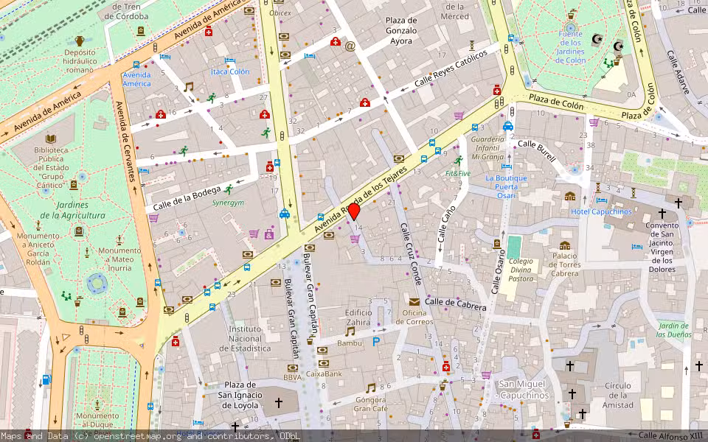Click the amphora icon at Depósito hidráulico romano
This screenshot has width=708, height=442.
coord(80,41)
